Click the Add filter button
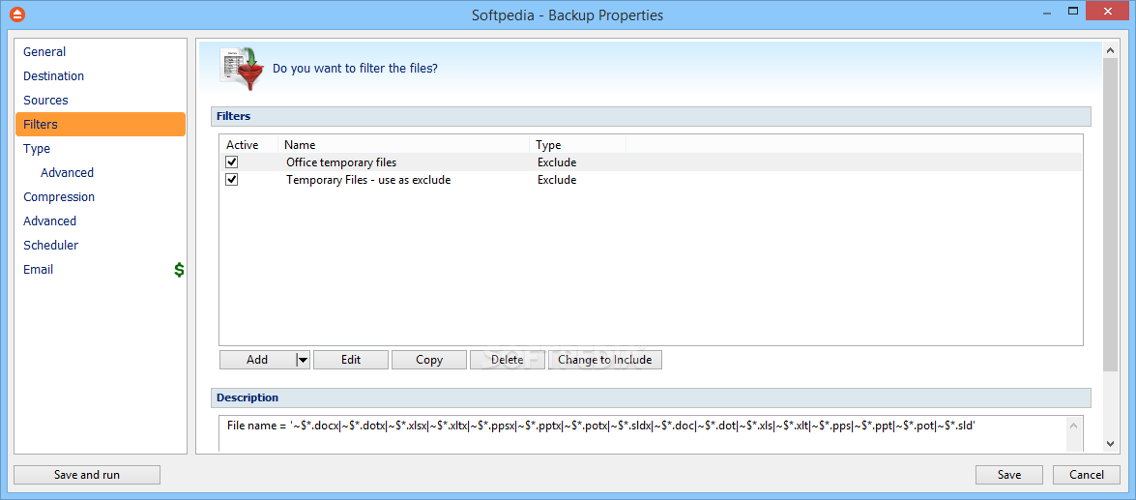The height and width of the screenshot is (500, 1136). coord(258,360)
